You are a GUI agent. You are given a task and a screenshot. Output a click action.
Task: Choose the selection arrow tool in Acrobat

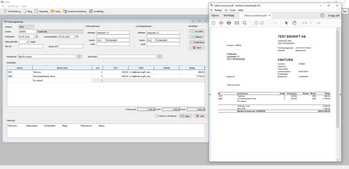click(x=286, y=23)
